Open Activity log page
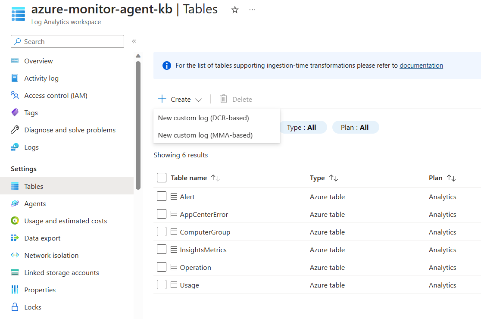Screen dimensions: 481x319 coord(41,78)
